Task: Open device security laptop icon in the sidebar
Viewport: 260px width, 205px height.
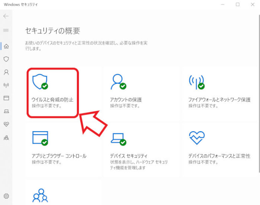Action: coord(6,111)
